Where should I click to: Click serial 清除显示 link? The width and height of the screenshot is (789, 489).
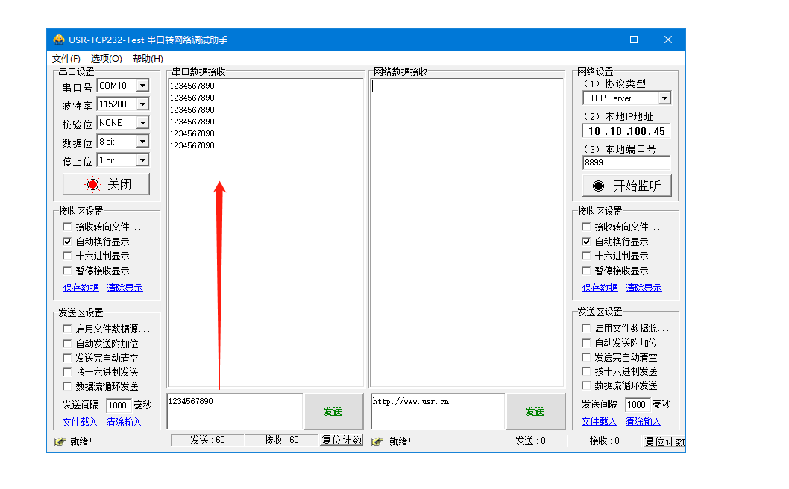[125, 288]
